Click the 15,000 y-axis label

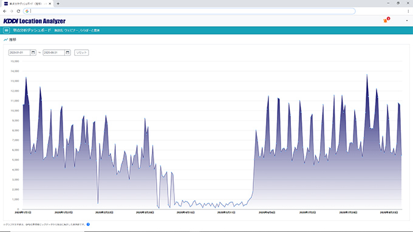coord(15,61)
